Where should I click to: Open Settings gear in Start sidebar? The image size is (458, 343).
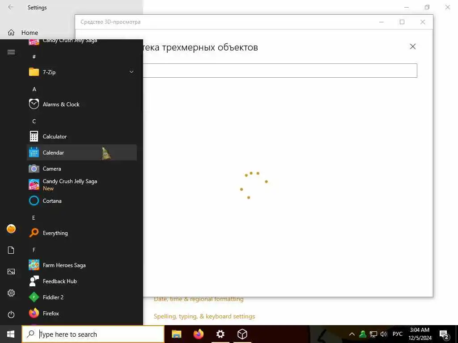(11, 293)
